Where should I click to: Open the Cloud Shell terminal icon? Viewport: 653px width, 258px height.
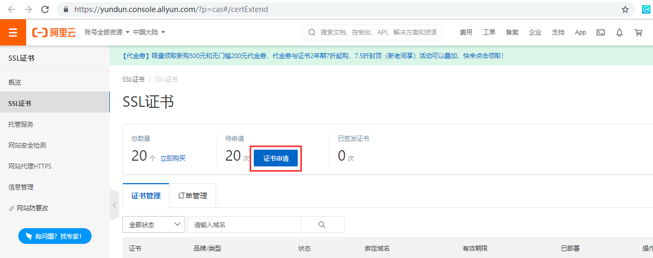tap(601, 32)
